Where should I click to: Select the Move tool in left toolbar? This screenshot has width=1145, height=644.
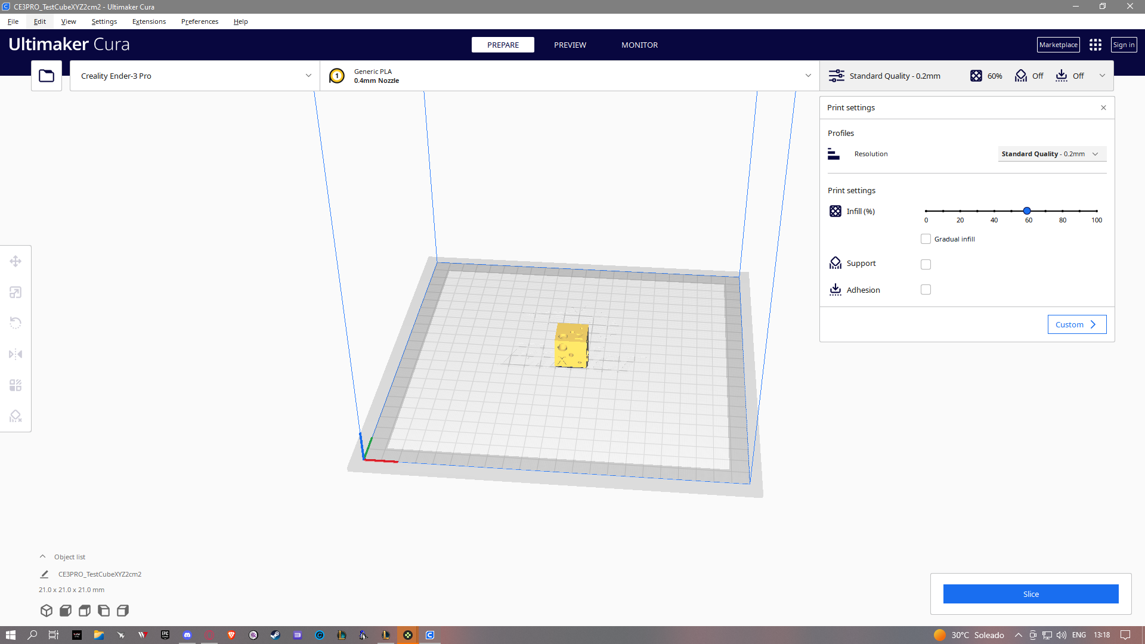(16, 261)
